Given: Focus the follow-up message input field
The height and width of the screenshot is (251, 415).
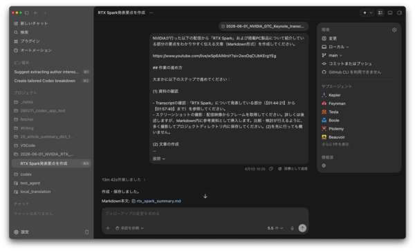Looking at the screenshot, I should [x=205, y=213].
